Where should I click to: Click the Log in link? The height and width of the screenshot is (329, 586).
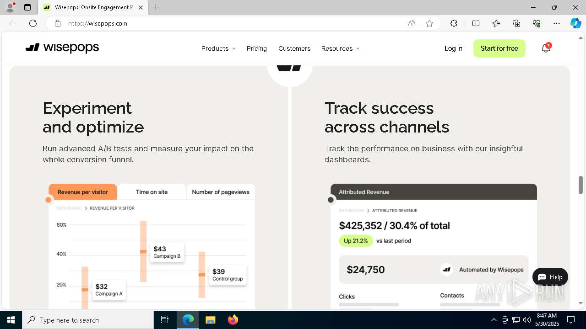pos(453,48)
